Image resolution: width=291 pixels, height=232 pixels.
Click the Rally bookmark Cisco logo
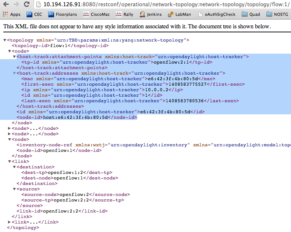tap(118, 14)
